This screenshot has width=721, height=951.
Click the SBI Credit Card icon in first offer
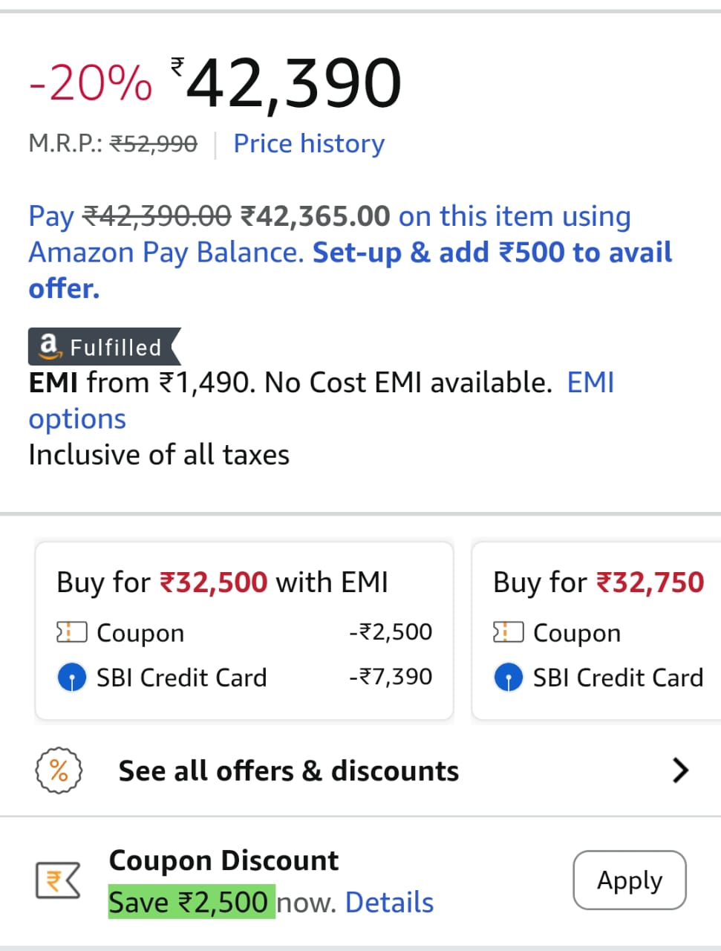tap(71, 677)
